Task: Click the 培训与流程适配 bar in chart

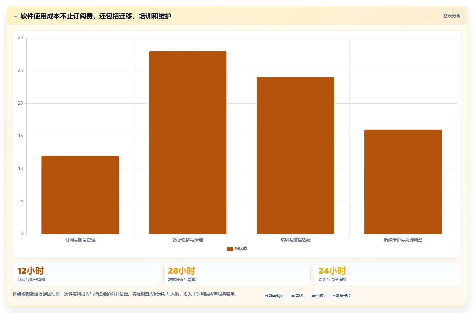Action: tap(295, 156)
